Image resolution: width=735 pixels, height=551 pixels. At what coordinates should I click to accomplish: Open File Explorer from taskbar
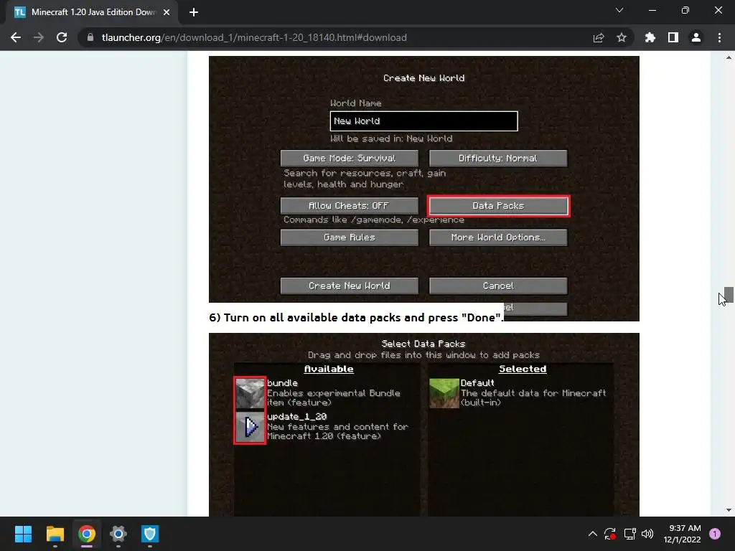point(55,534)
